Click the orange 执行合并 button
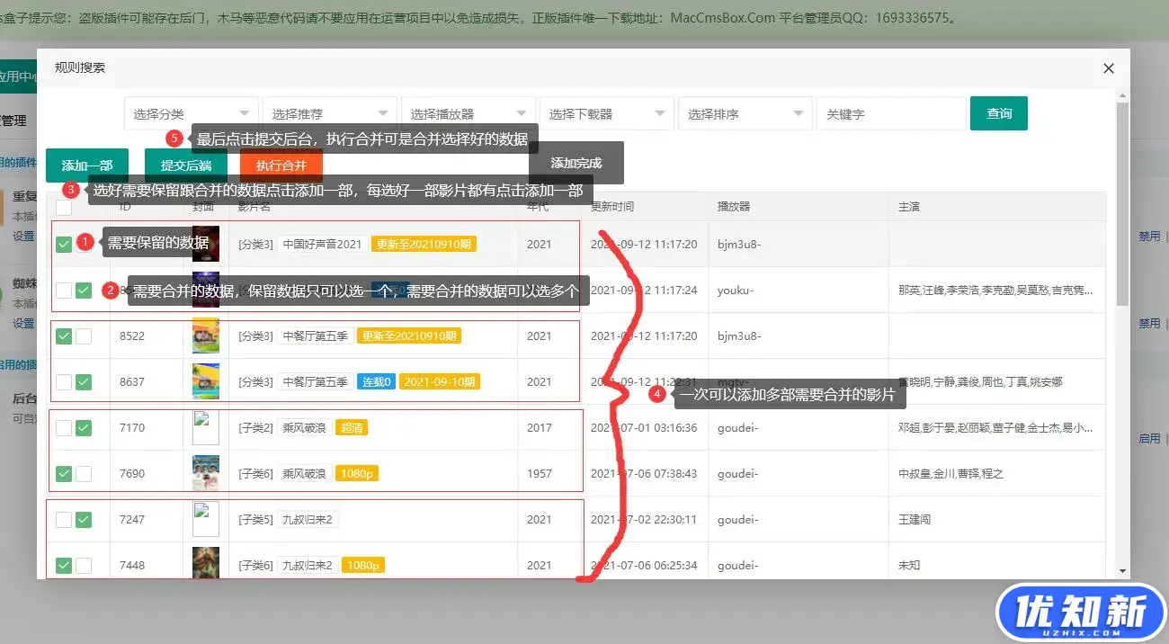Screen dimensions: 1169x644 pos(281,165)
